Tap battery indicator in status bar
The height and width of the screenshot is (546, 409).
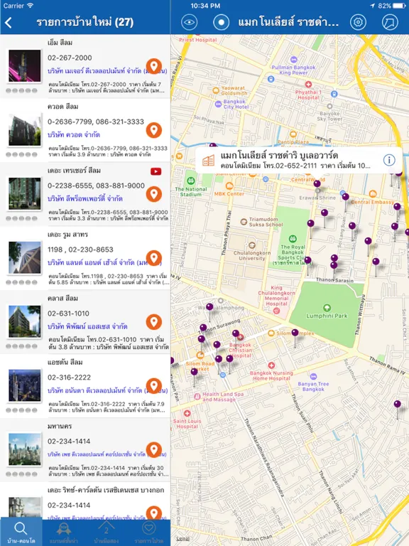point(398,6)
